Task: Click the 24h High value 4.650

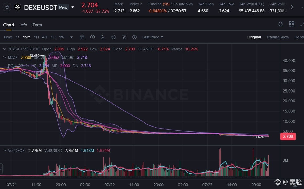Action: 203,11
